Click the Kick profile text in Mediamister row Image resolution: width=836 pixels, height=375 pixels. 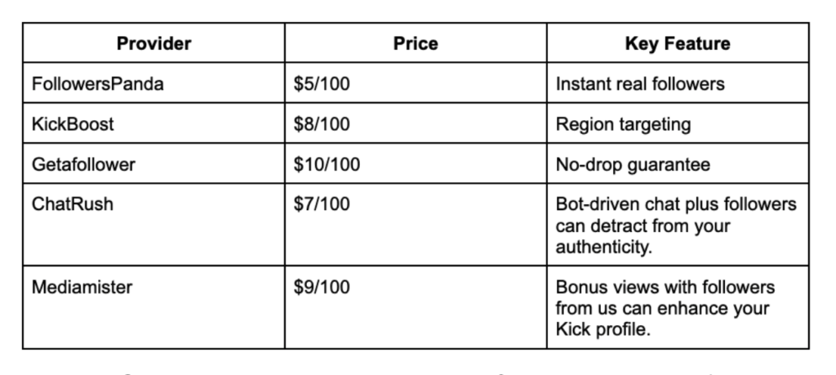pos(603,330)
